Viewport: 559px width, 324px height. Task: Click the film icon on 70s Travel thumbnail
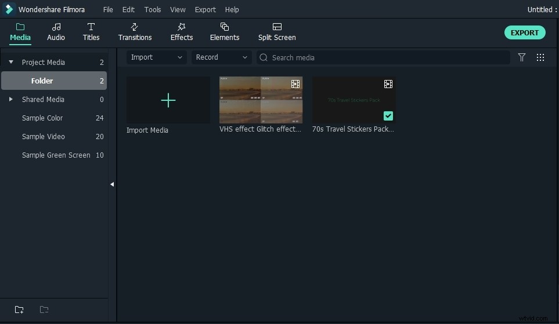(x=388, y=84)
